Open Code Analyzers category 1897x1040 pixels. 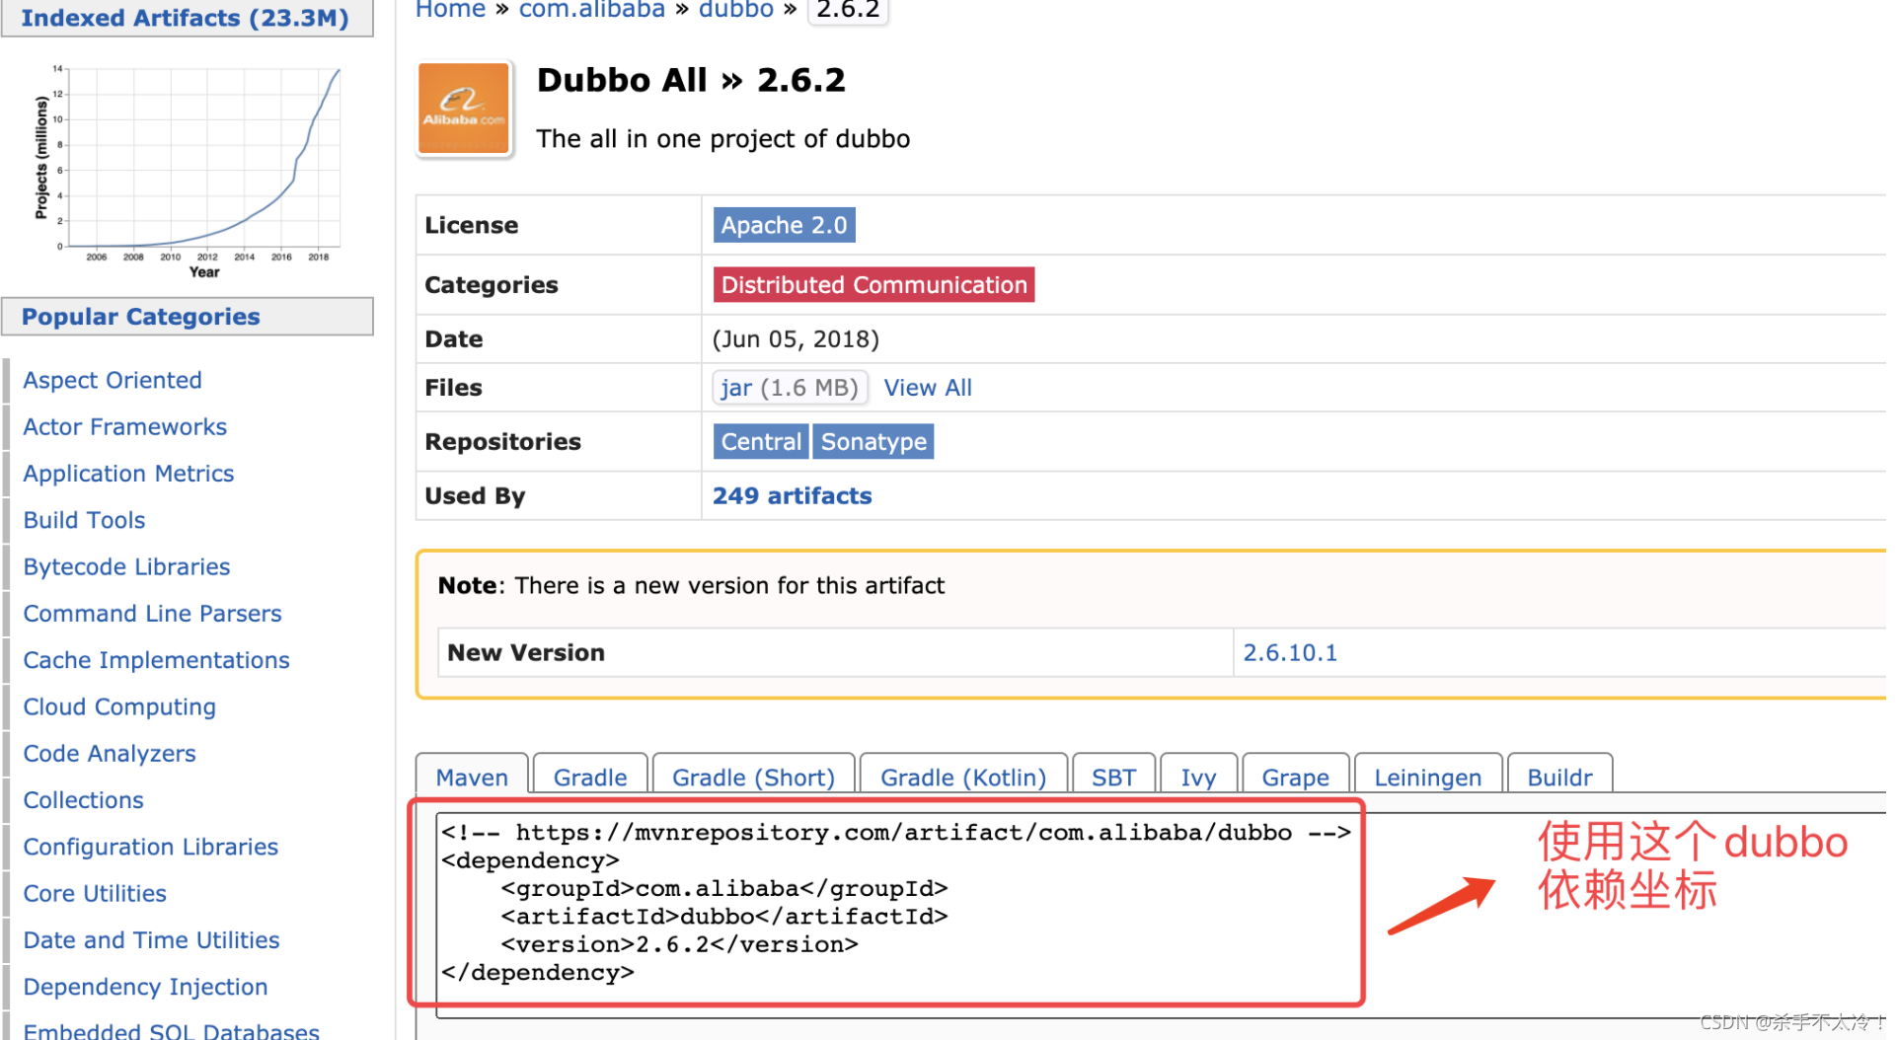click(x=110, y=754)
